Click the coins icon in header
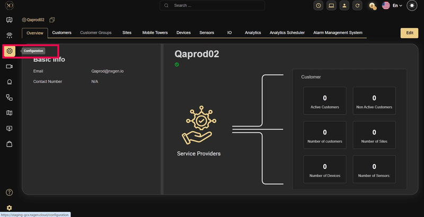The width and height of the screenshot is (424, 217). pos(373,6)
